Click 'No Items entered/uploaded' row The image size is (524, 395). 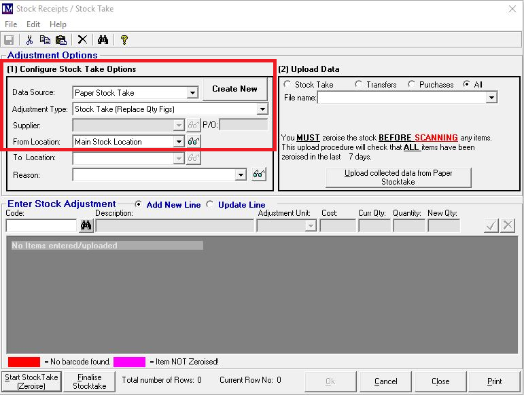(x=107, y=246)
